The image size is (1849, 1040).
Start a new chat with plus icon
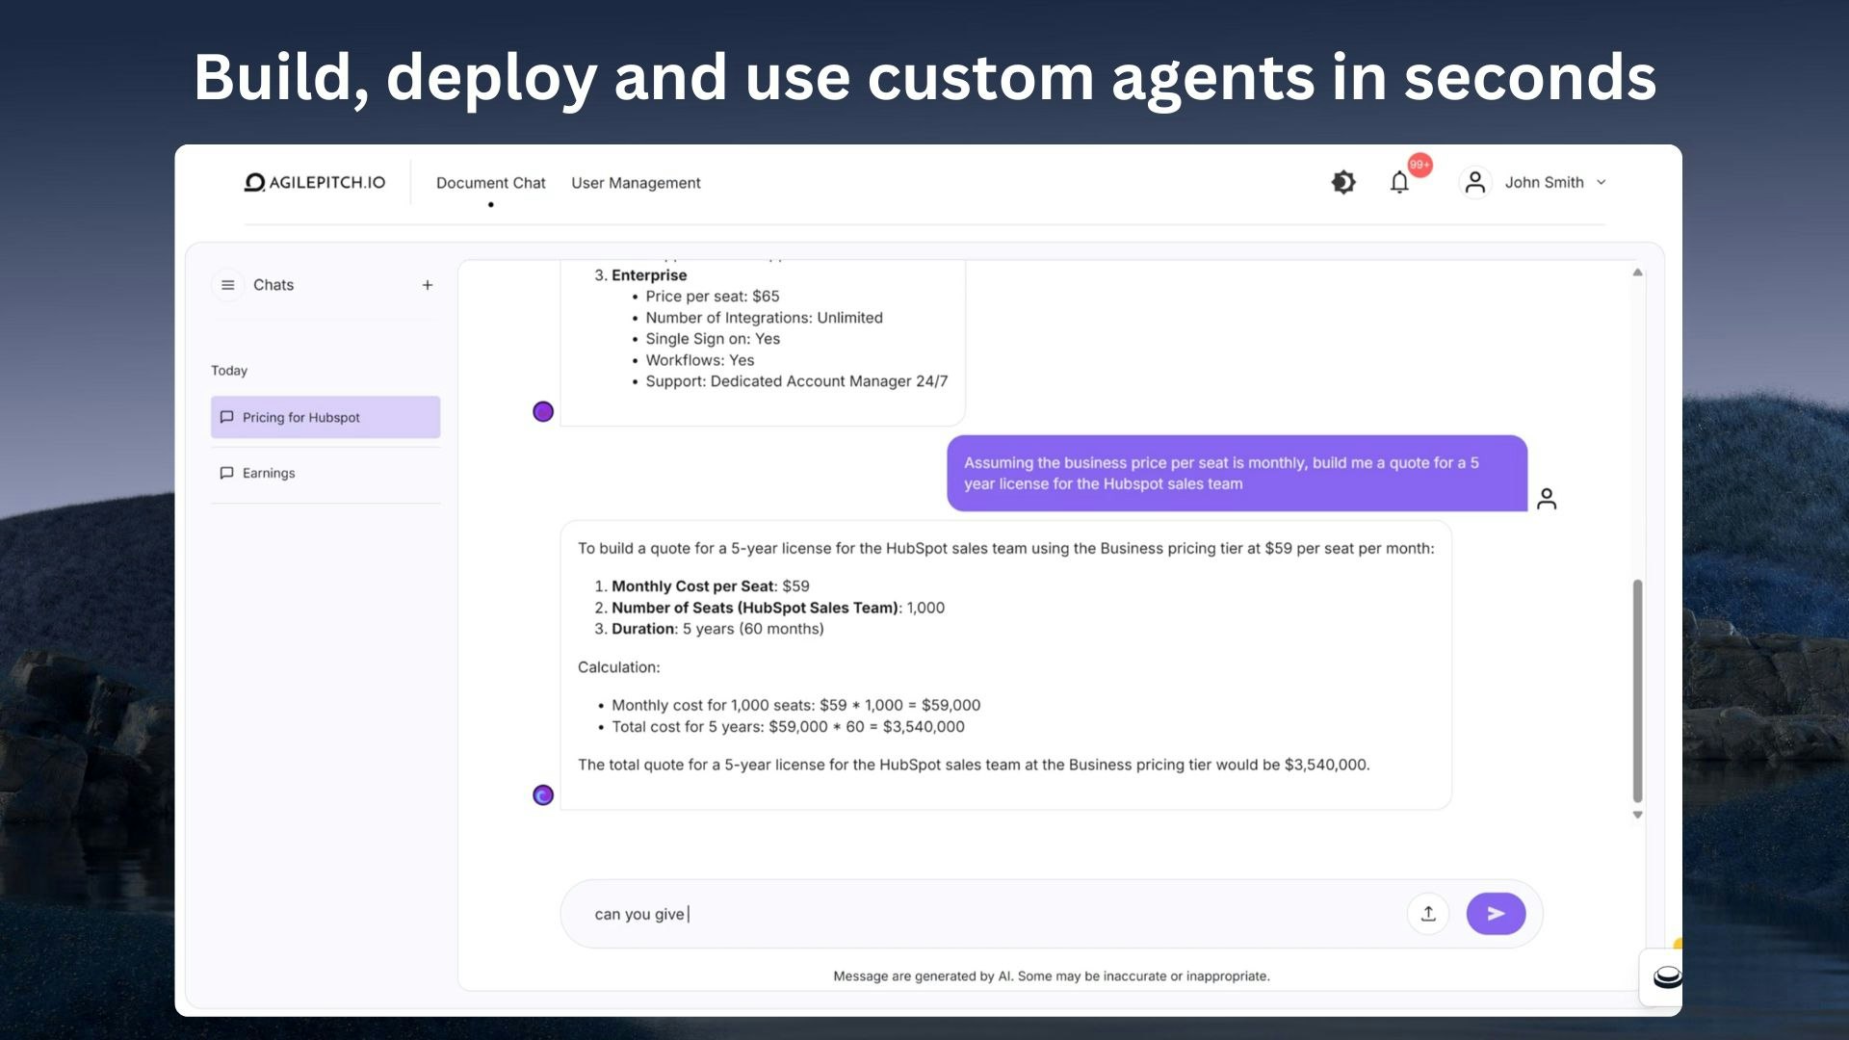click(428, 285)
